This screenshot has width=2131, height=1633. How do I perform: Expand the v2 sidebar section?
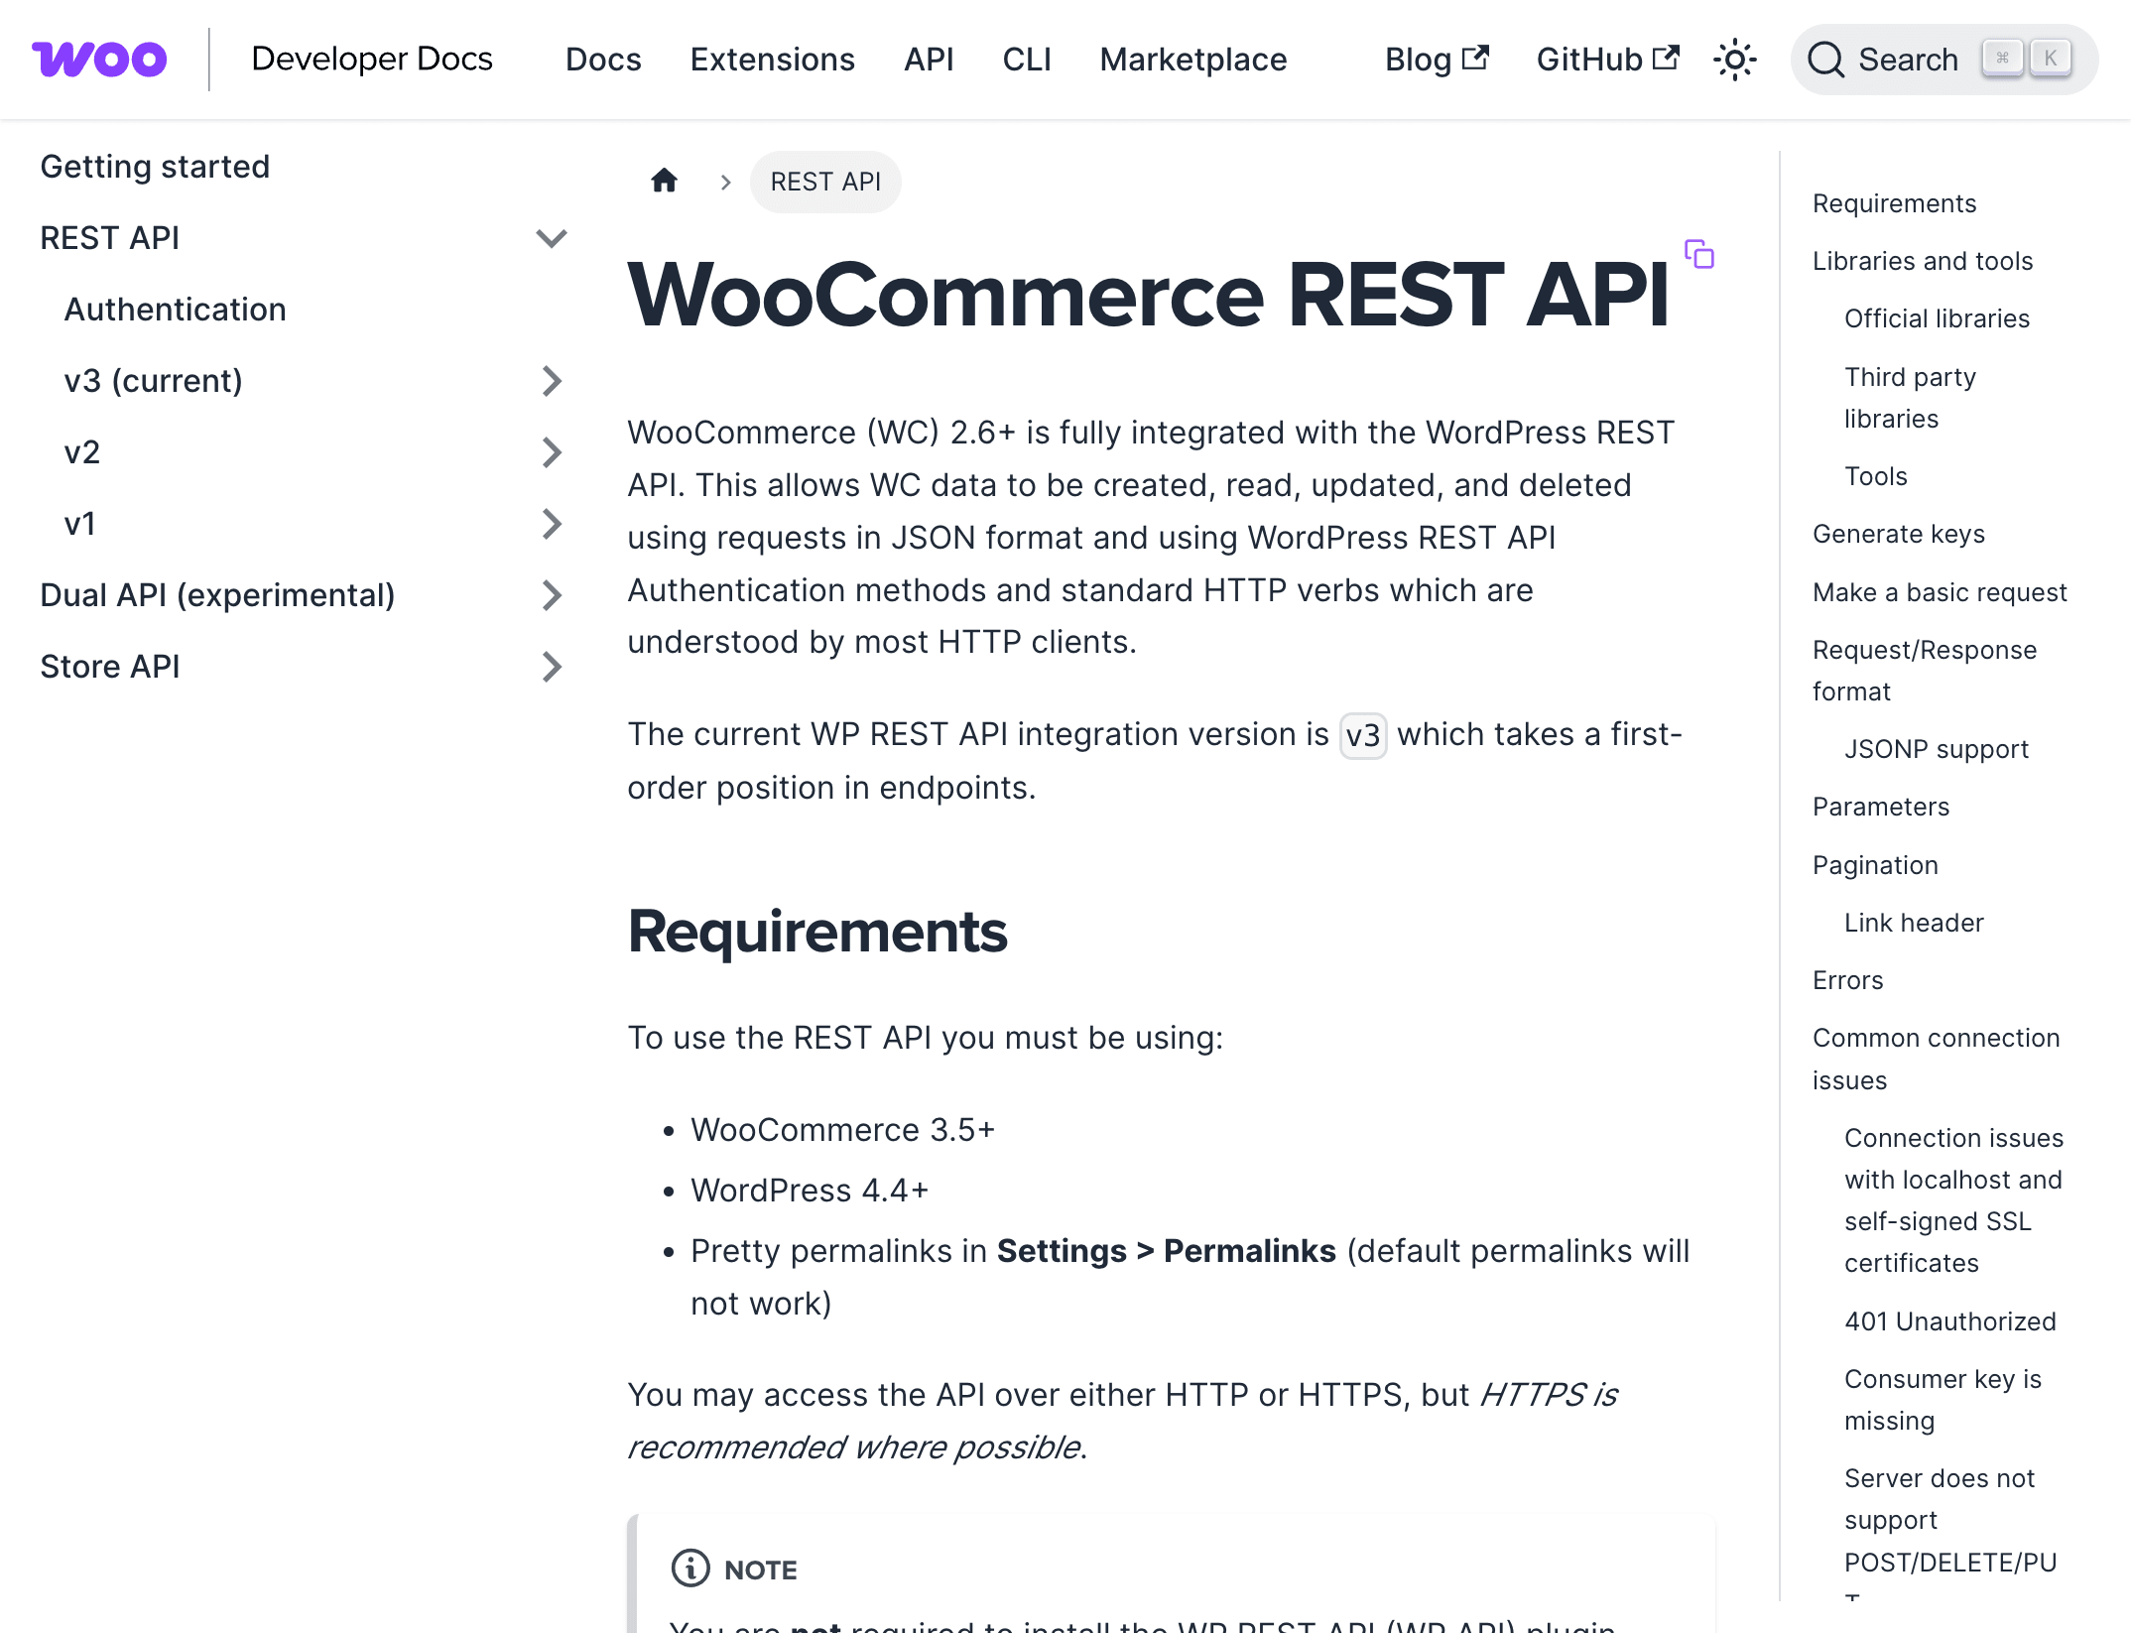552,452
